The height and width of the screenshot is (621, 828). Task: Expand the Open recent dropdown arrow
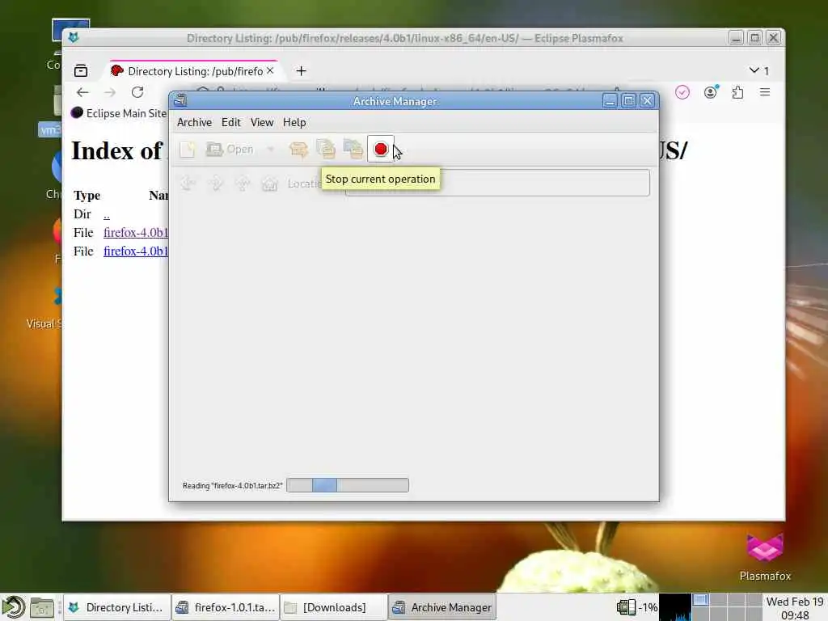pyautogui.click(x=270, y=150)
